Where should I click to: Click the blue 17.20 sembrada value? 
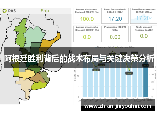tap(115, 19)
